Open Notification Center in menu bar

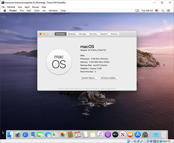pos(169,11)
